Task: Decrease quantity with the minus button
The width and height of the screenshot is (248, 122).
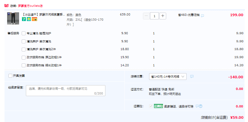Action: click(146, 16)
